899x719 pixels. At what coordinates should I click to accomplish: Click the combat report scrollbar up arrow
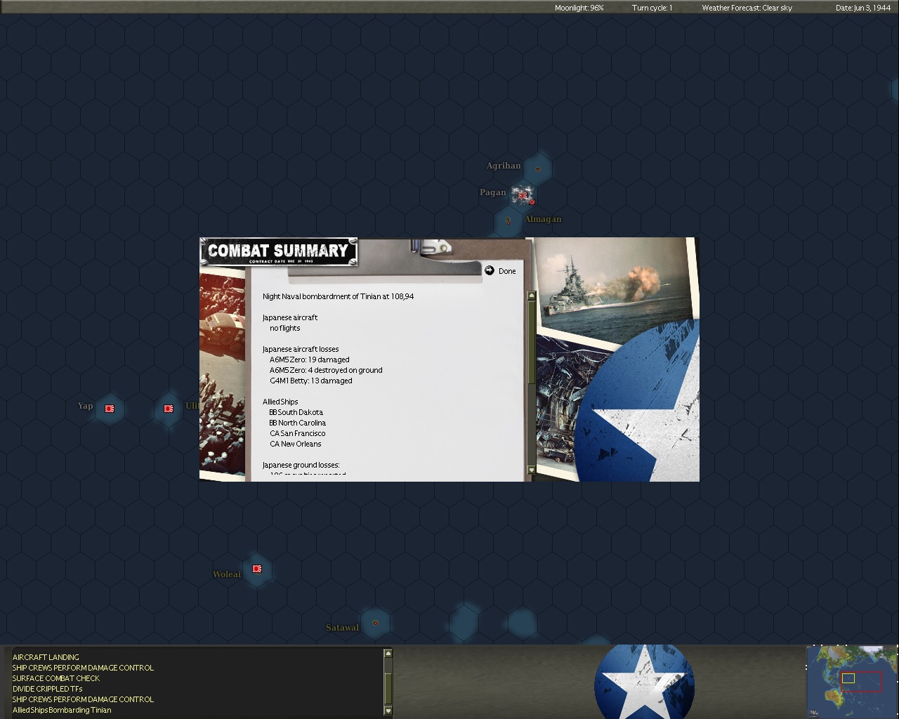coord(531,296)
